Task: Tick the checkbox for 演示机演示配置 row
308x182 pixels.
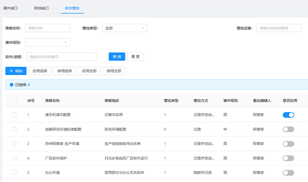Action: (15, 114)
